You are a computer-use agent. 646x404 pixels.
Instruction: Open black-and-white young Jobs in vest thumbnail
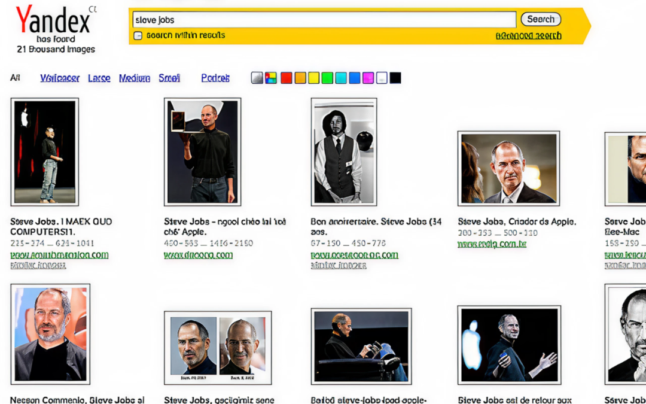click(x=344, y=151)
